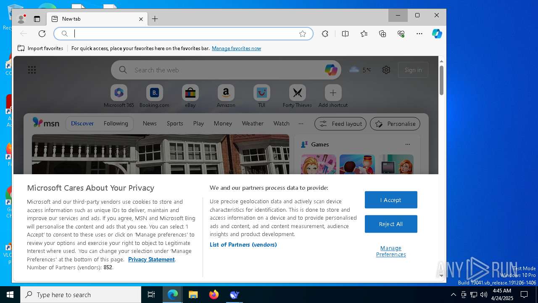Open the house news story image
This screenshot has width=538, height=303.
161,154
